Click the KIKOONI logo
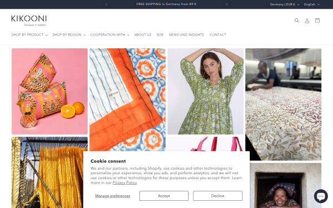 [x=29, y=21]
